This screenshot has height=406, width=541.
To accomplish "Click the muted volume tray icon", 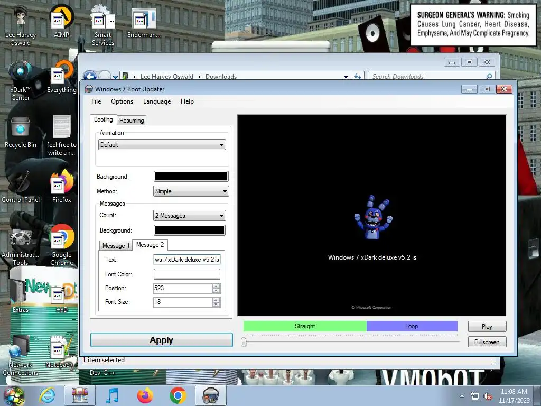I will (x=488, y=396).
